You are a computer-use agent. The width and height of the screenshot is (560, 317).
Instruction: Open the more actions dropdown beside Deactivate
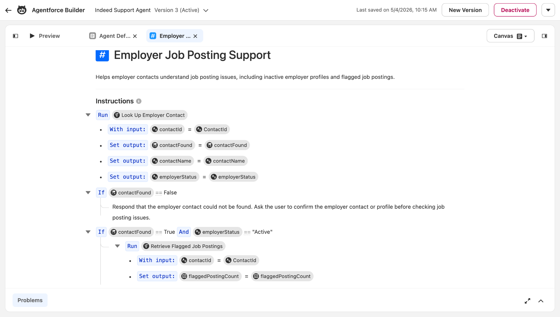click(548, 10)
